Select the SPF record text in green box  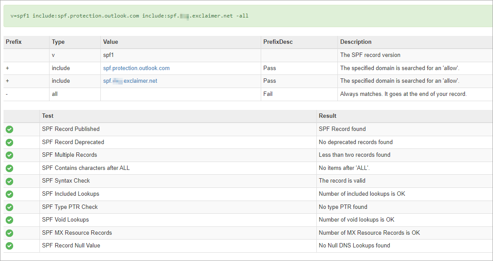point(130,16)
